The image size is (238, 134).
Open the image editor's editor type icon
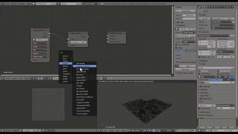[3, 131]
